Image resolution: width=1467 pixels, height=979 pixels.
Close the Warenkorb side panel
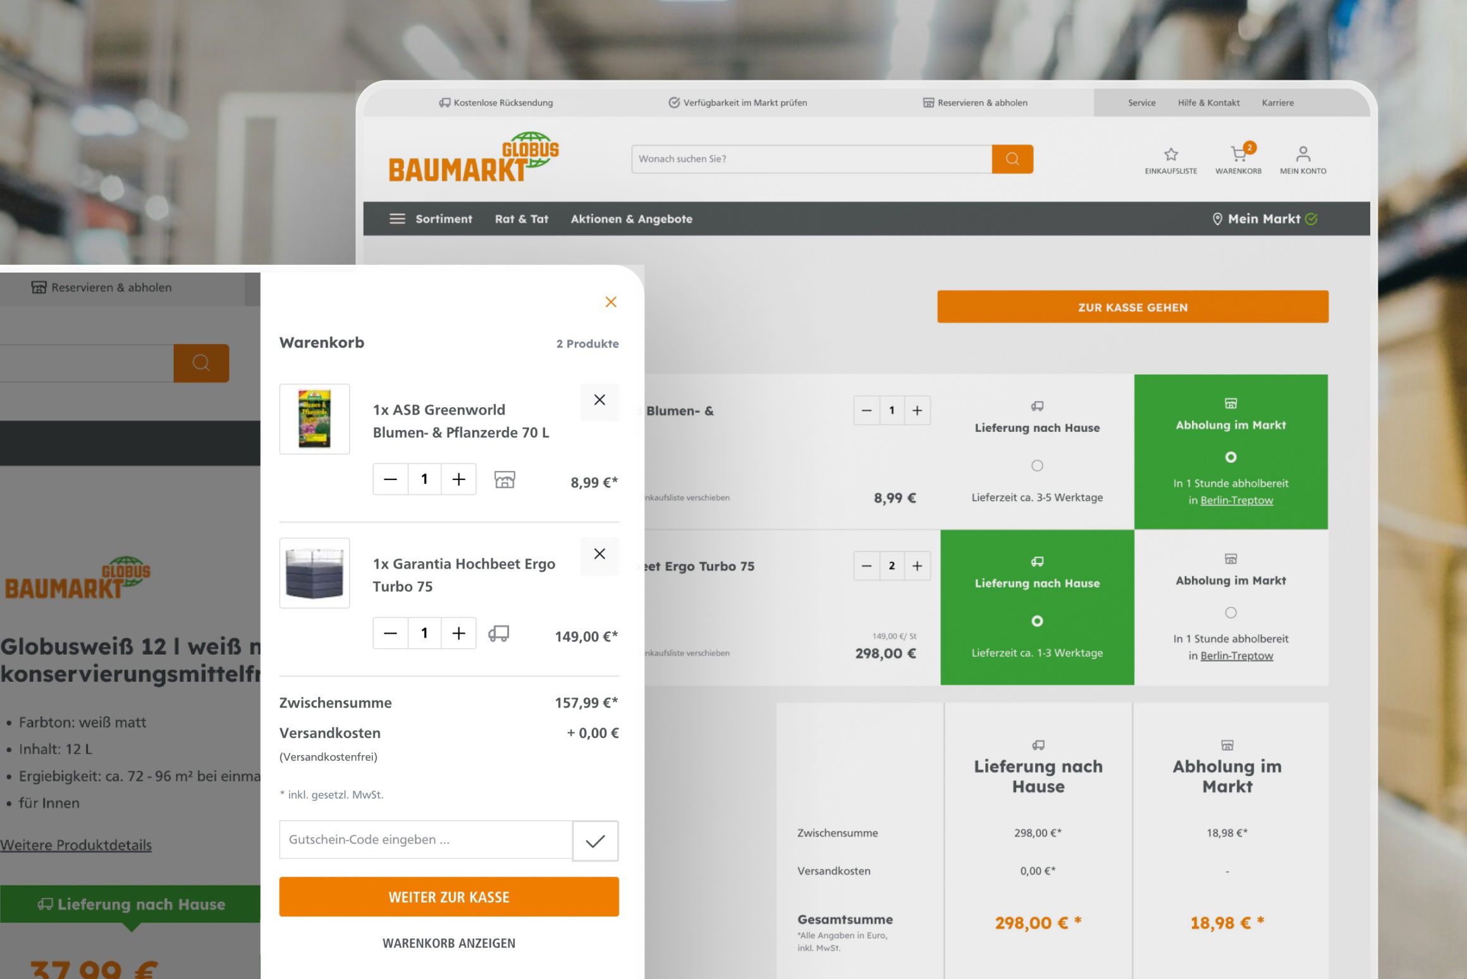click(610, 302)
